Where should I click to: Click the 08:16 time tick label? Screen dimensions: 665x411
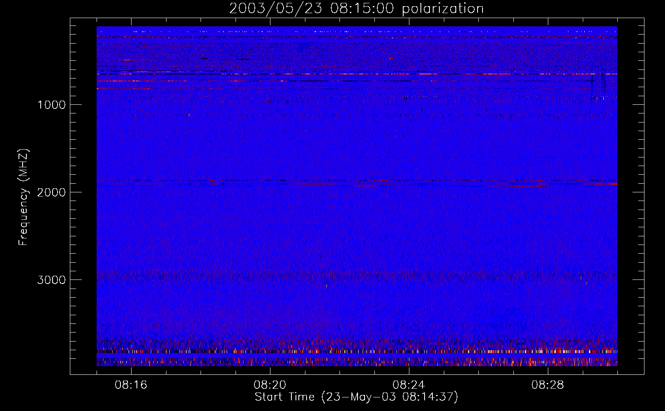pyautogui.click(x=131, y=385)
